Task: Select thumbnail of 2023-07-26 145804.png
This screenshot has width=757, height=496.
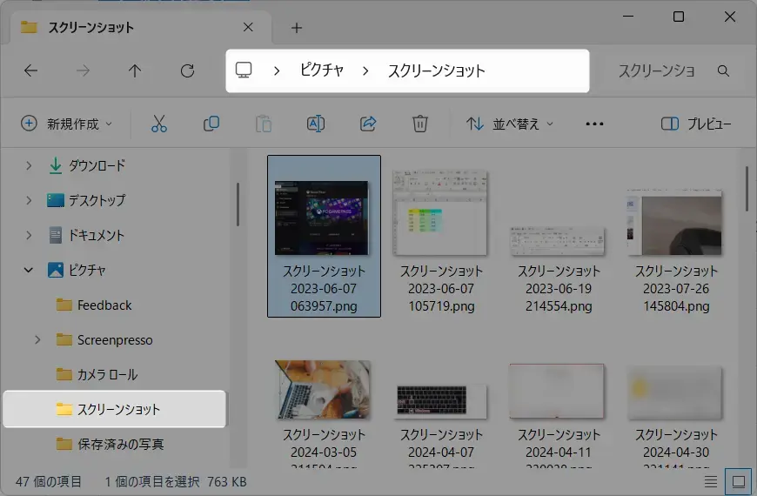Action: (x=675, y=223)
